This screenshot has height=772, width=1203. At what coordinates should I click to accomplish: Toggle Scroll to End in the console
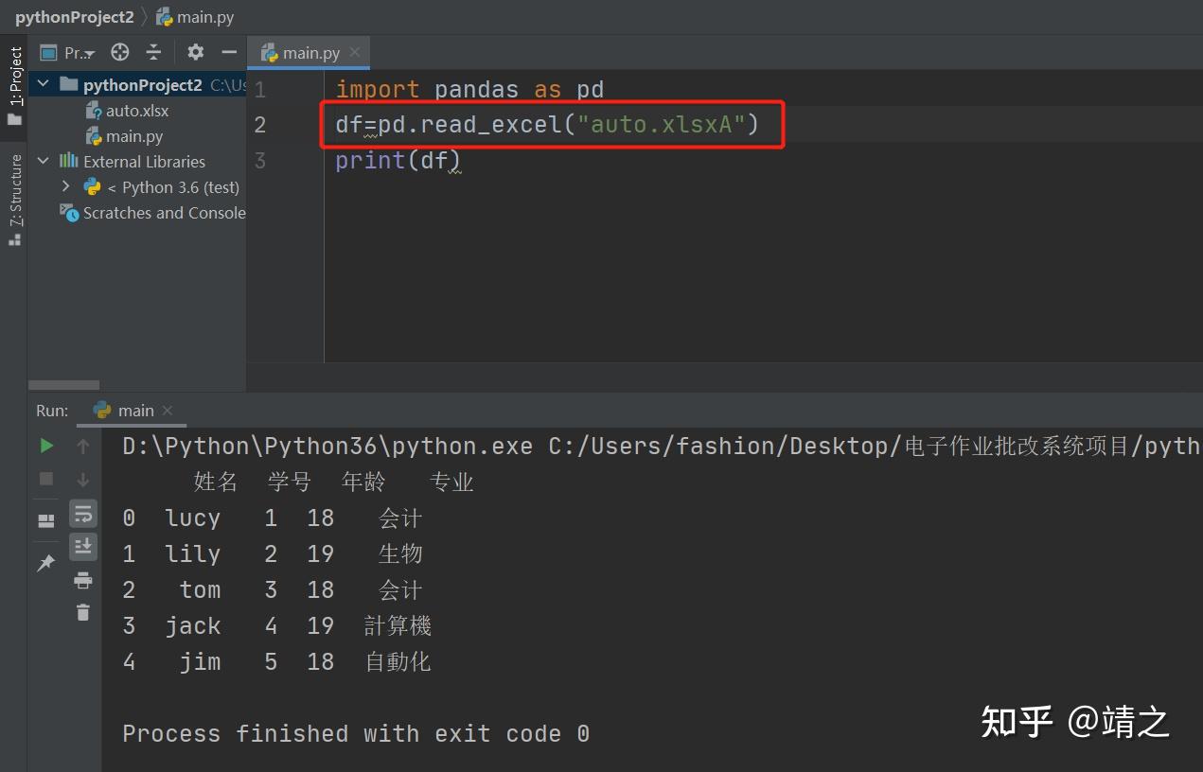coord(82,546)
